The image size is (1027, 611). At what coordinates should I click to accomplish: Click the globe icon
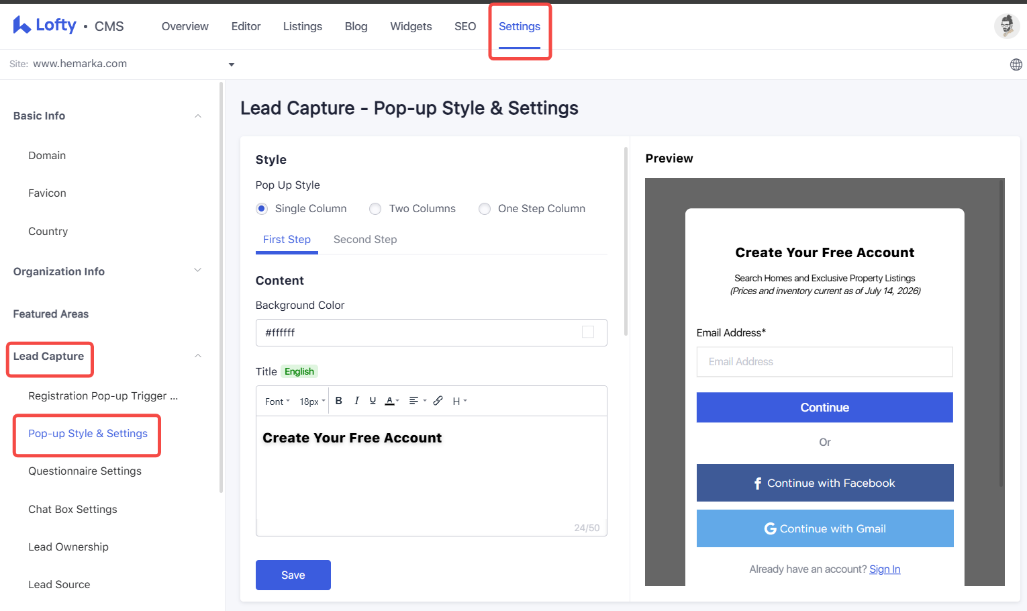click(x=1016, y=64)
